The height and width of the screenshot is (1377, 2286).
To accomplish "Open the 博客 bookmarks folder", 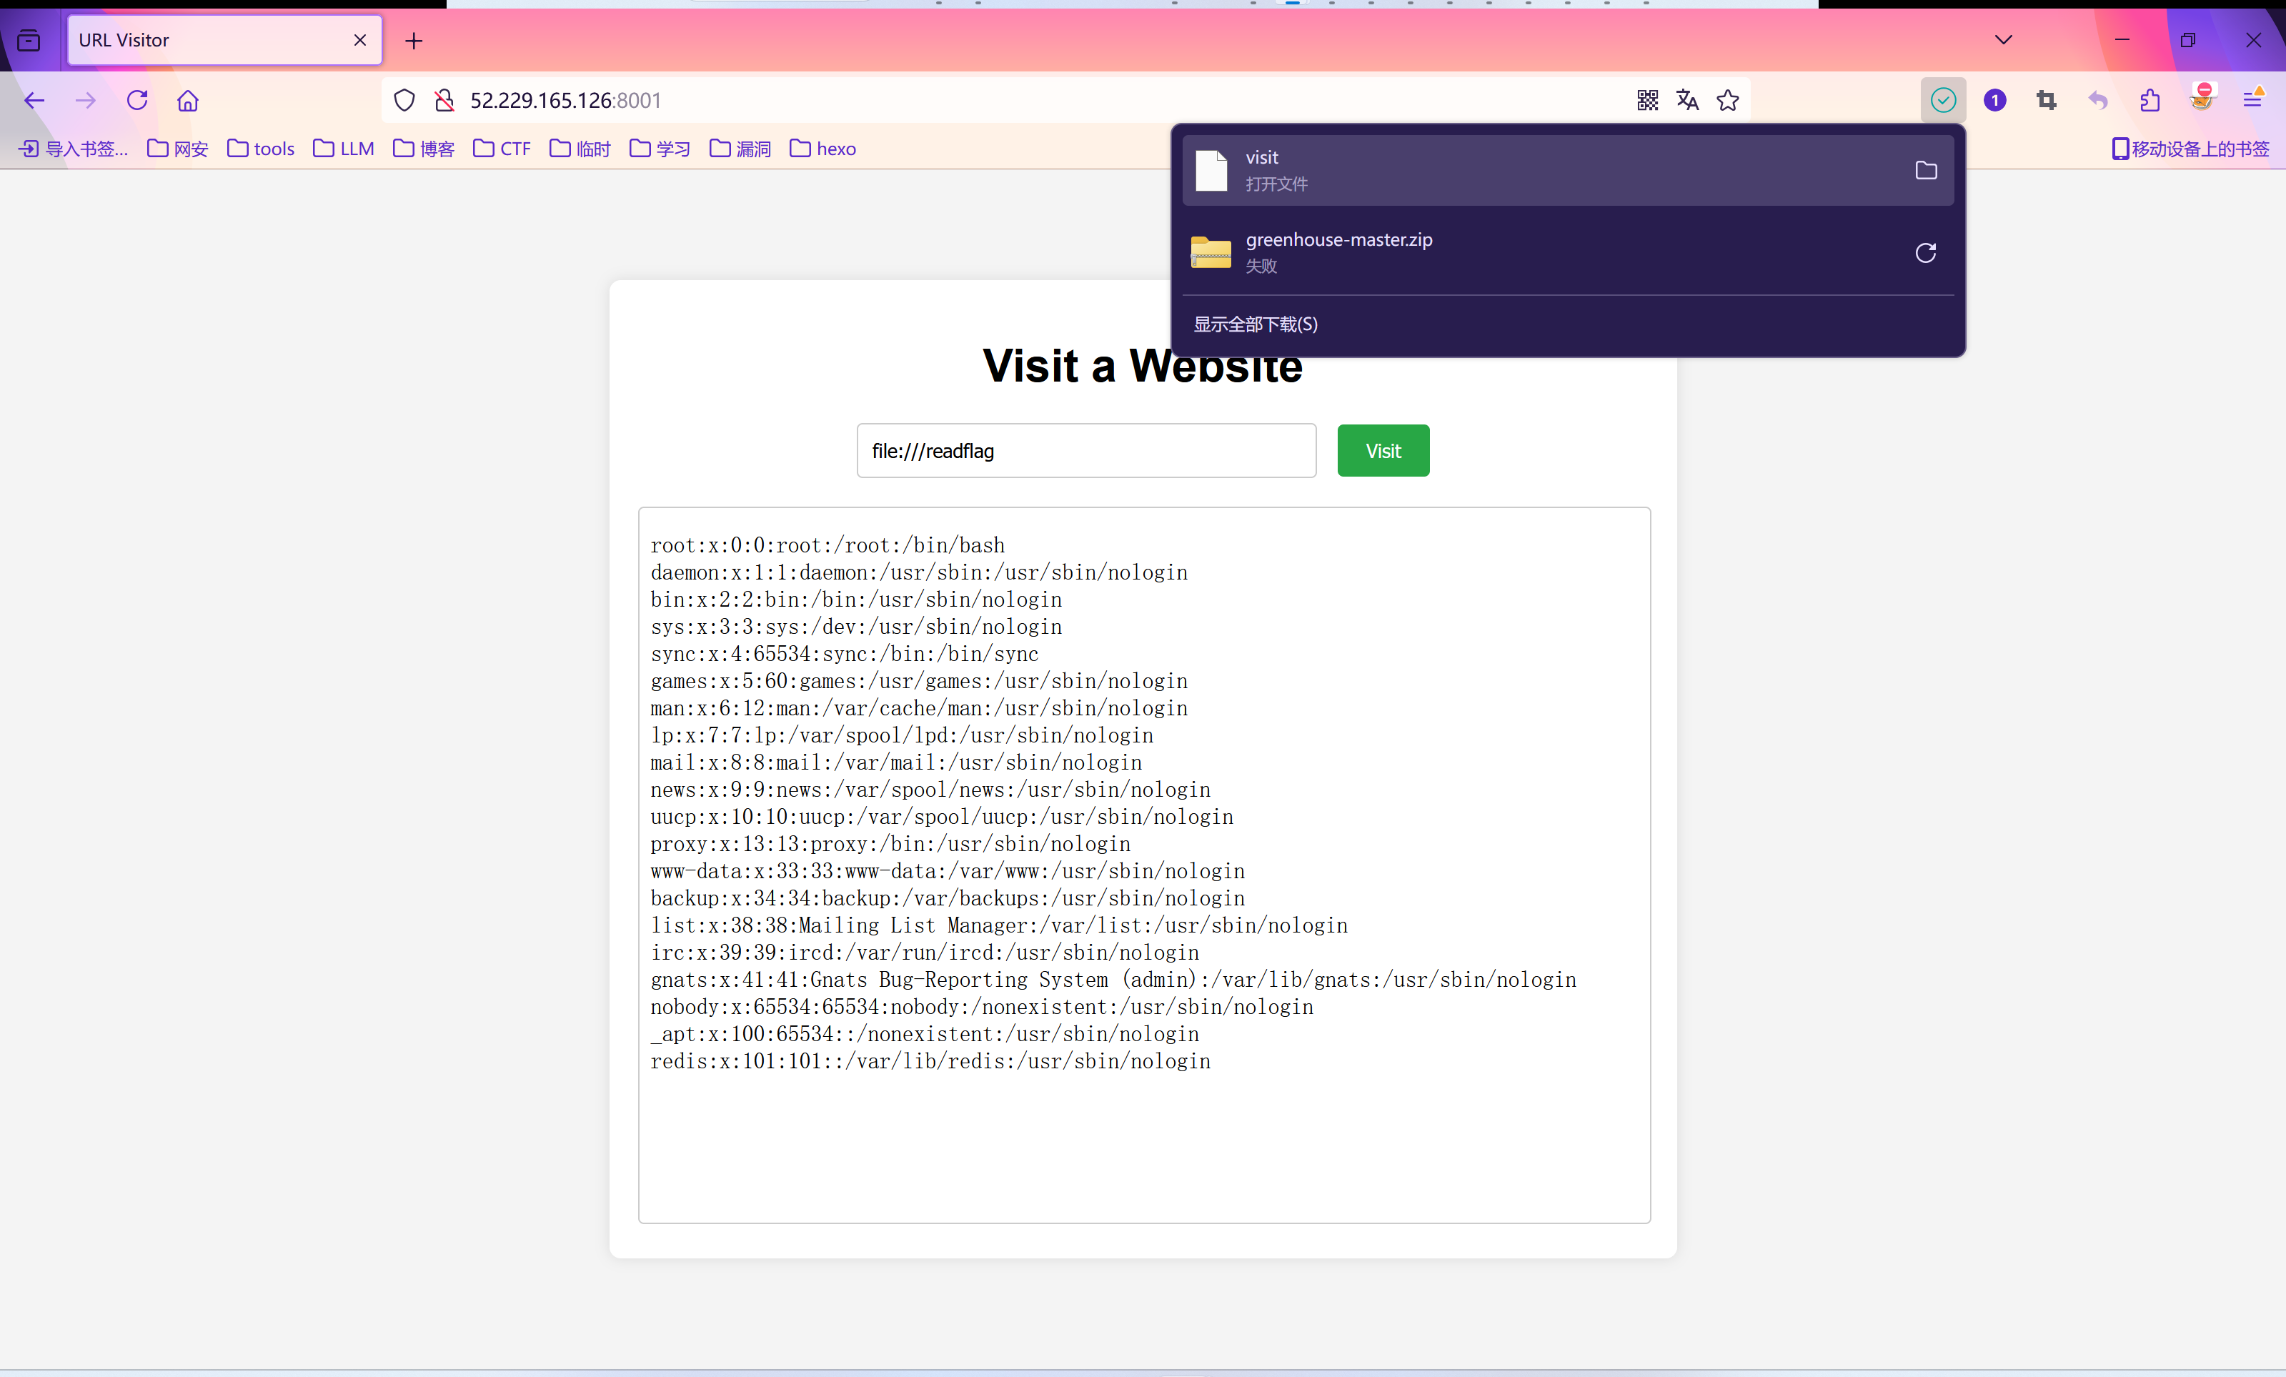I will (424, 149).
